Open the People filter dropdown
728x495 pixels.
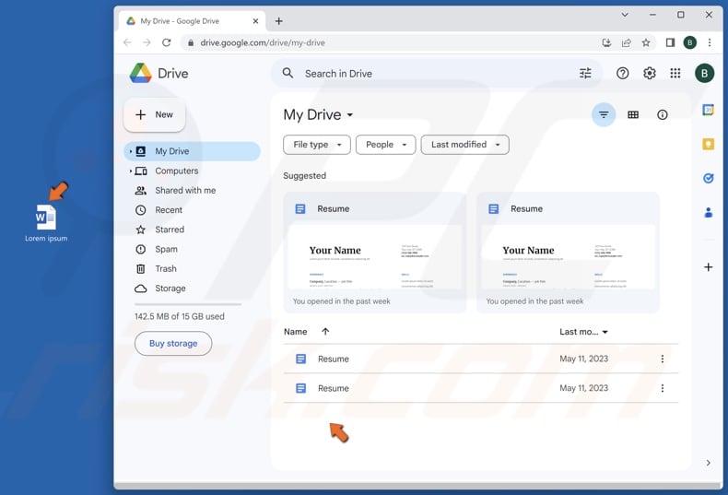pyautogui.click(x=386, y=145)
